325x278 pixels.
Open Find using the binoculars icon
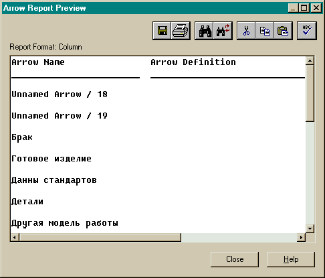tap(205, 31)
